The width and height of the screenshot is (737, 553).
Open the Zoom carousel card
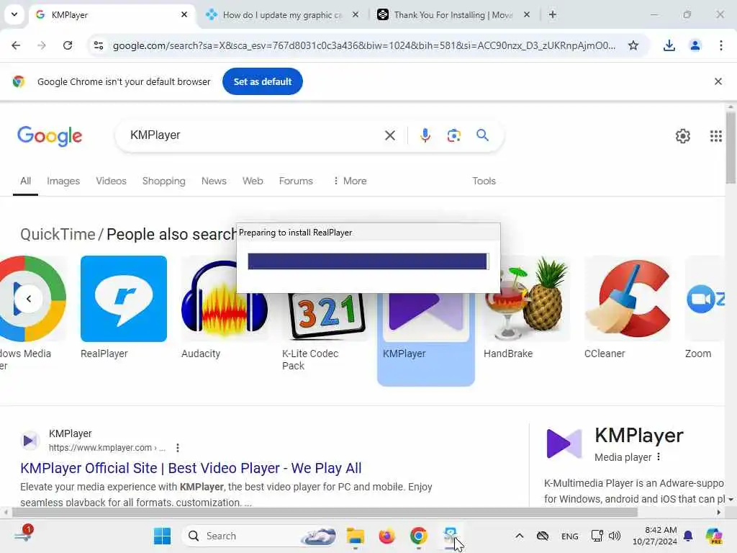(x=705, y=308)
